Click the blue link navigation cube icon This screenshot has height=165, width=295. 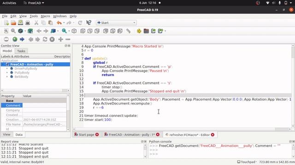(53, 31)
